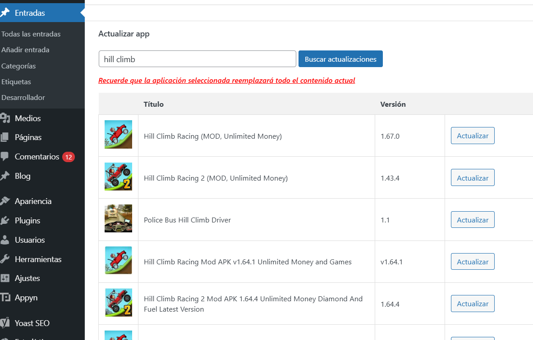533x340 pixels.
Task: Click the Police Bus Hill Climb Driver thumbnail
Action: (x=118, y=218)
